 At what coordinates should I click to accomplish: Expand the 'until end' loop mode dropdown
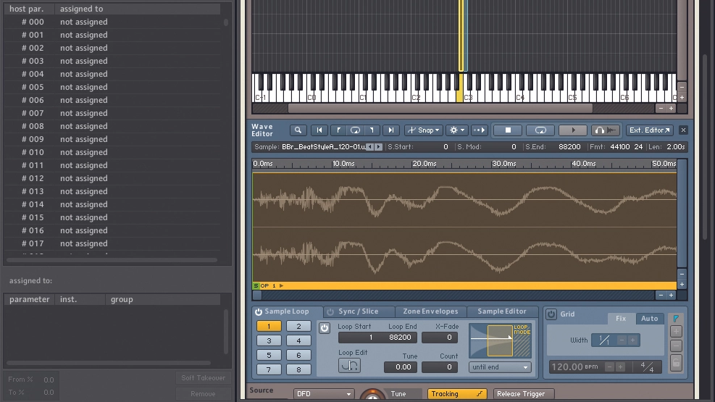[x=500, y=367]
